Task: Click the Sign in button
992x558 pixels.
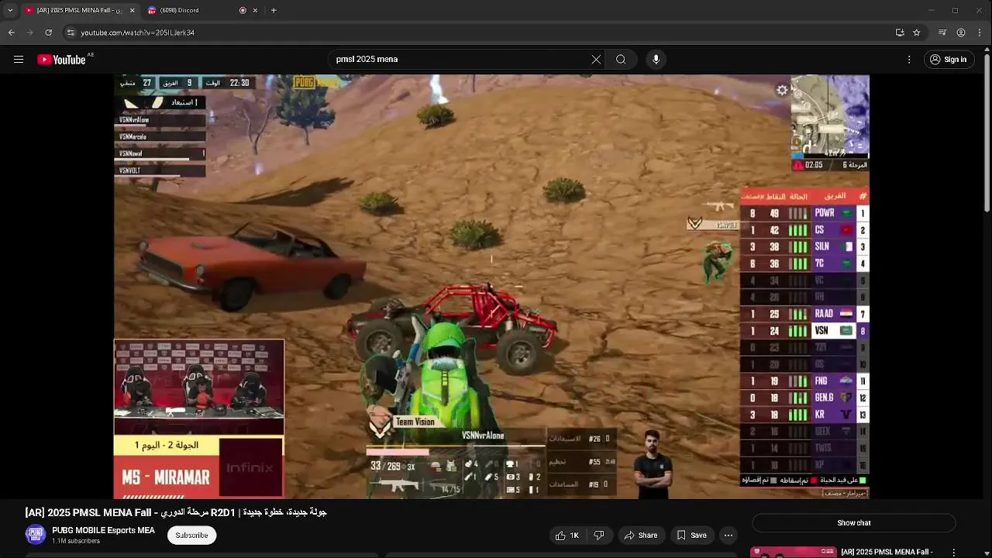Action: 948,60
